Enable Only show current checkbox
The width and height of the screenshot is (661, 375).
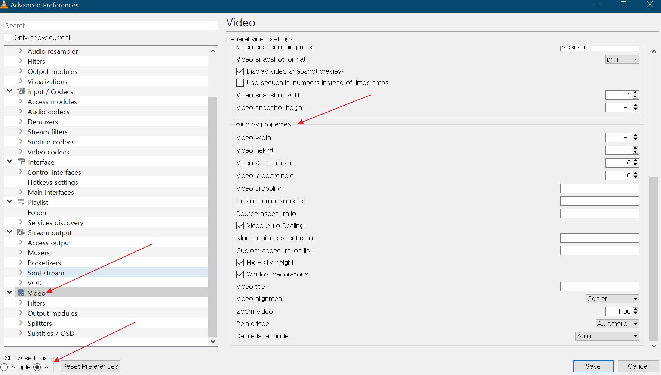[x=7, y=38]
